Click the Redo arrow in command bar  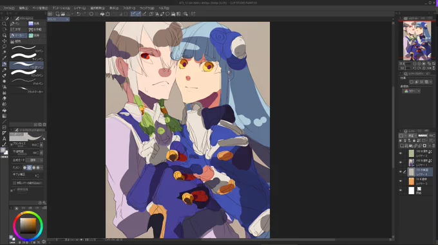(x=84, y=14)
